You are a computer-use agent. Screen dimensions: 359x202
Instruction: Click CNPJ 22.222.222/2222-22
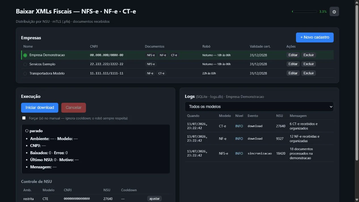[x=107, y=64]
